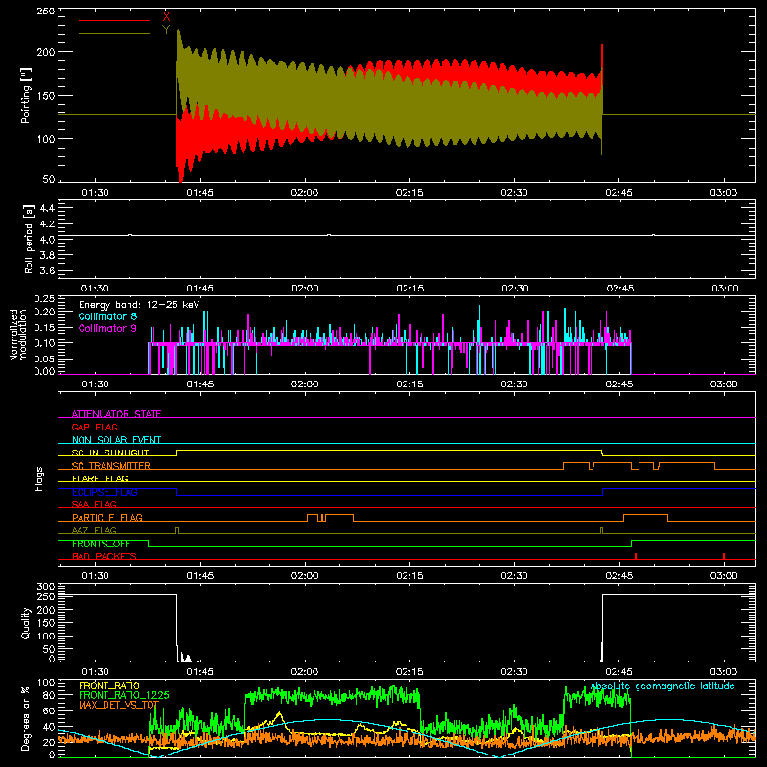Viewport: 767px width, 767px height.
Task: Select the ATTENUATOR_STATE flag label
Action: [x=116, y=414]
